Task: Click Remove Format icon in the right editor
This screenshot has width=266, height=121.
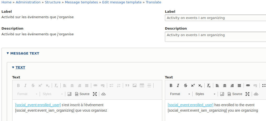Action: (209, 86)
